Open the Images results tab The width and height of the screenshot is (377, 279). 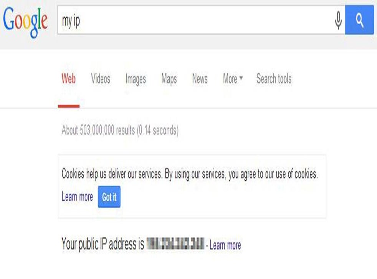(x=136, y=79)
